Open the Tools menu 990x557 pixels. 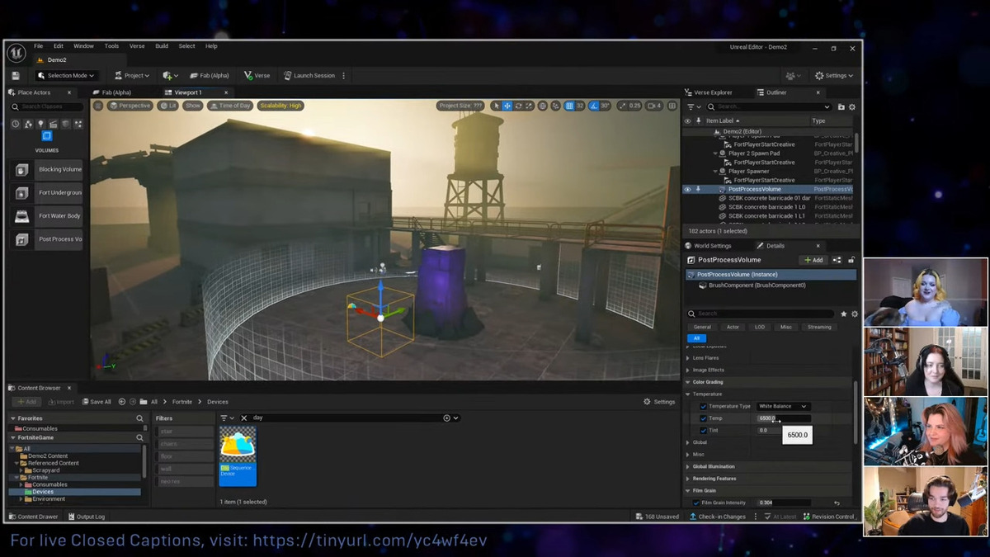(x=111, y=46)
